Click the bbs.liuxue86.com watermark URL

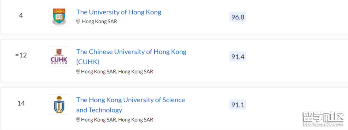pyautogui.click(x=323, y=124)
